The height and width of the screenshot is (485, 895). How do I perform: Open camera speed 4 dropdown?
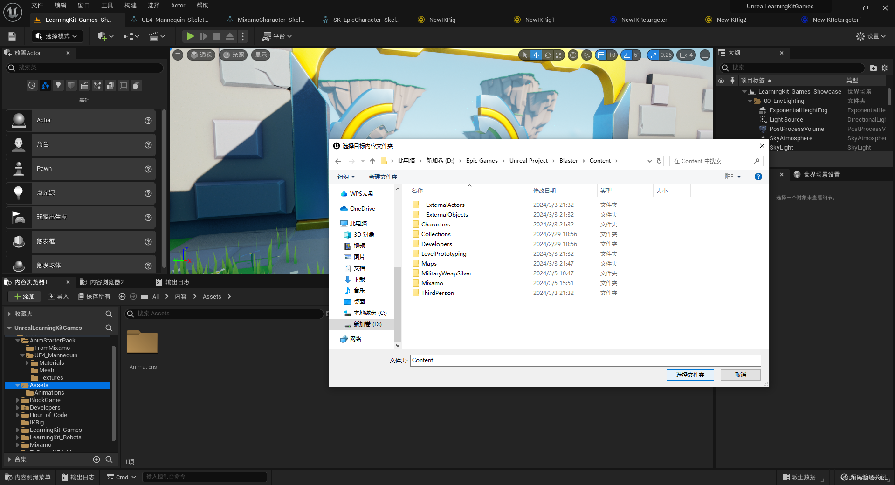(x=686, y=55)
